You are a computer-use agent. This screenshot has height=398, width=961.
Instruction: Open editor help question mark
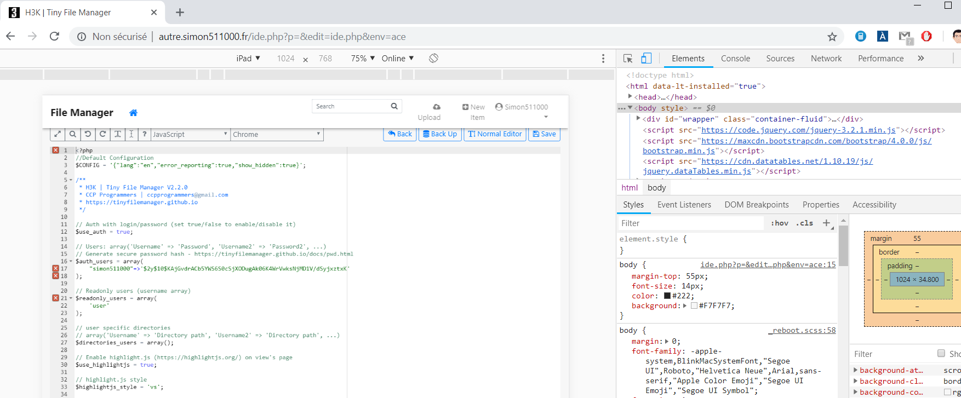point(144,134)
